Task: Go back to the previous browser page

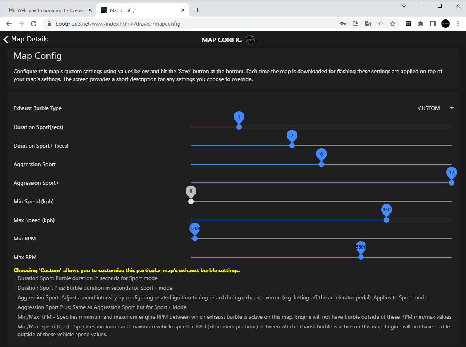Action: pos(9,24)
